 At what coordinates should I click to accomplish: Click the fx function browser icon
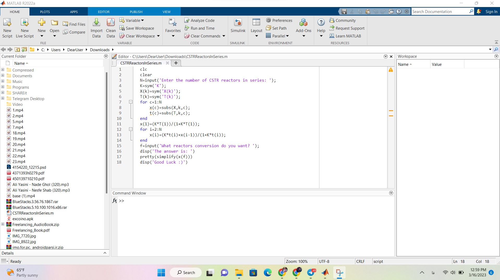point(114,200)
